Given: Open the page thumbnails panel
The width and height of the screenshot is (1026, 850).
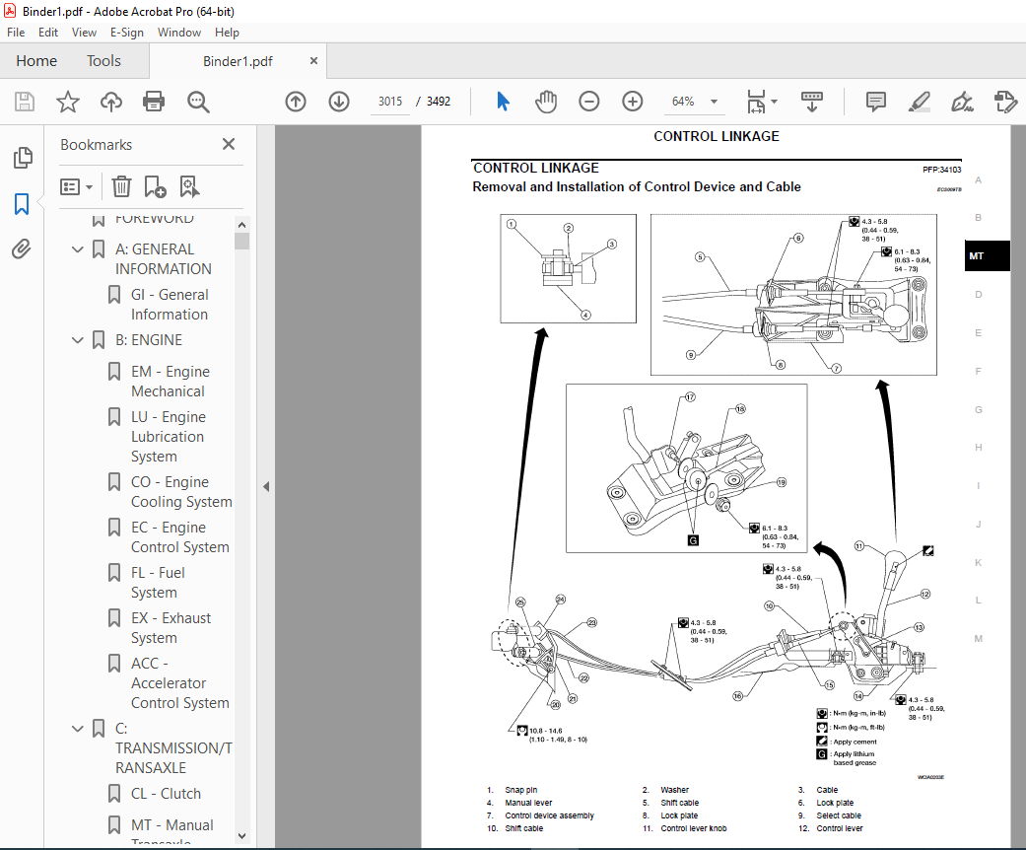Looking at the screenshot, I should 23,158.
